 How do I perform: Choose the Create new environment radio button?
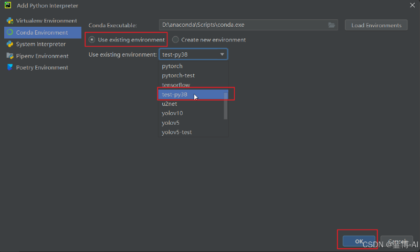(x=175, y=39)
